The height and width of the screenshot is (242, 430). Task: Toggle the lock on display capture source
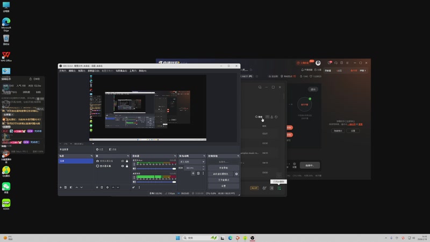[x=127, y=166]
